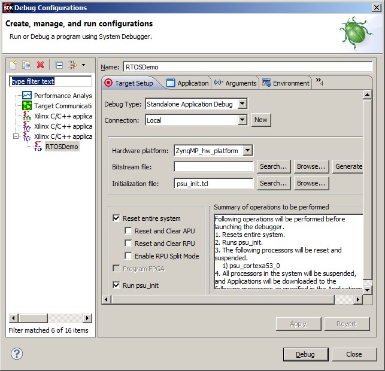The height and width of the screenshot is (371, 385).
Task: Open the Debug Type dropdown
Action: pyautogui.click(x=242, y=104)
